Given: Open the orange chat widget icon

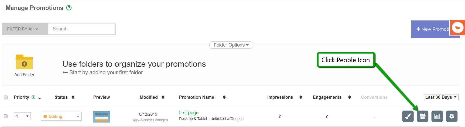Looking at the screenshot, I should [x=457, y=27].
